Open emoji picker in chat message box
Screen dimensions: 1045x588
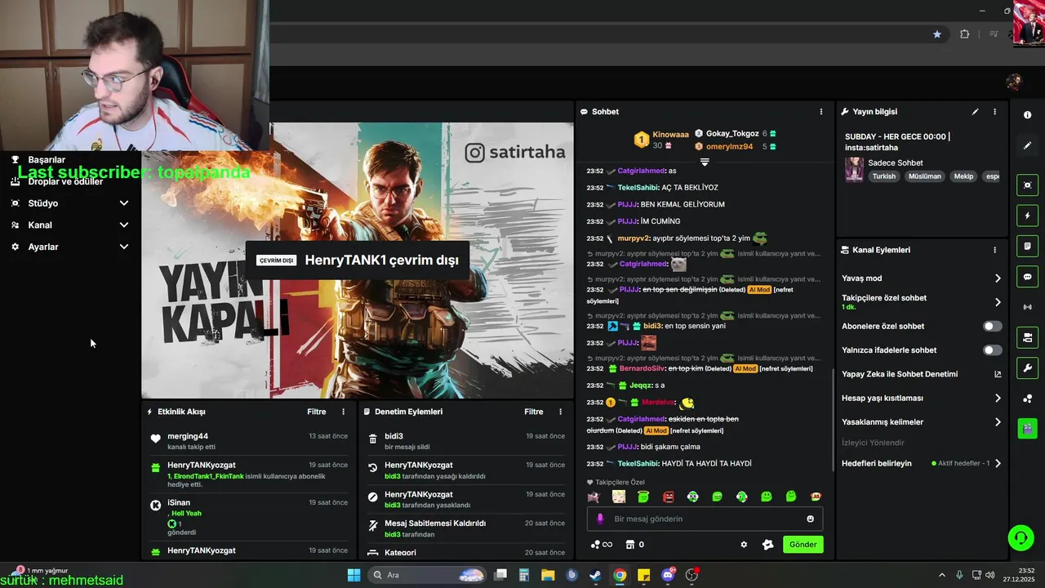tap(810, 519)
